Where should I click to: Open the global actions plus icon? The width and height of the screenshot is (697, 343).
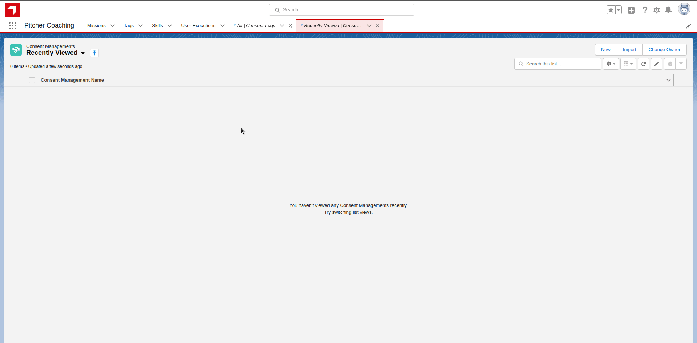click(x=631, y=10)
